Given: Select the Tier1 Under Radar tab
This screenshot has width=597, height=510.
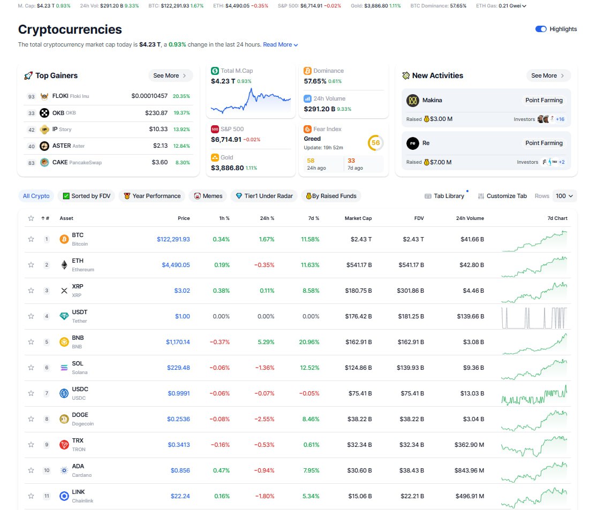Looking at the screenshot, I should (265, 196).
